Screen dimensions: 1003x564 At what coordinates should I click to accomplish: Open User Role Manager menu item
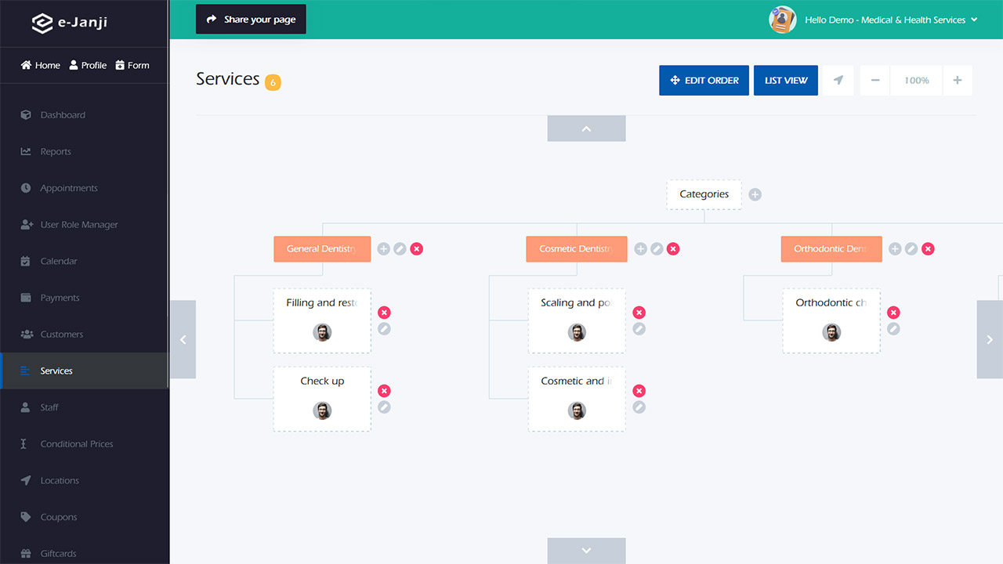(x=84, y=225)
